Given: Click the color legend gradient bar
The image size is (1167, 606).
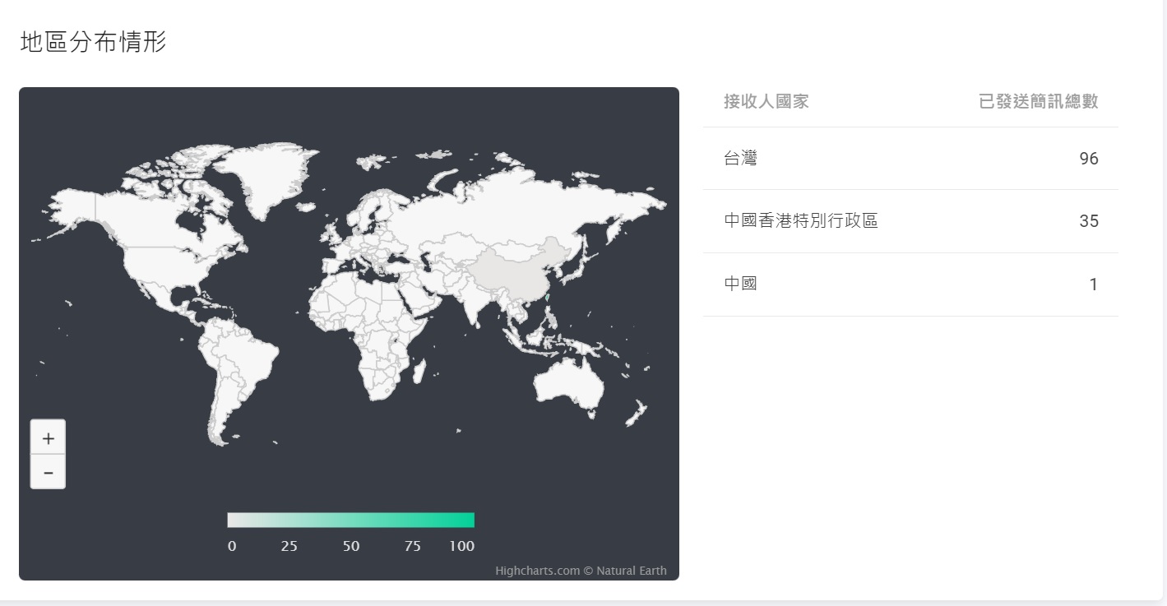Looking at the screenshot, I should [350, 520].
